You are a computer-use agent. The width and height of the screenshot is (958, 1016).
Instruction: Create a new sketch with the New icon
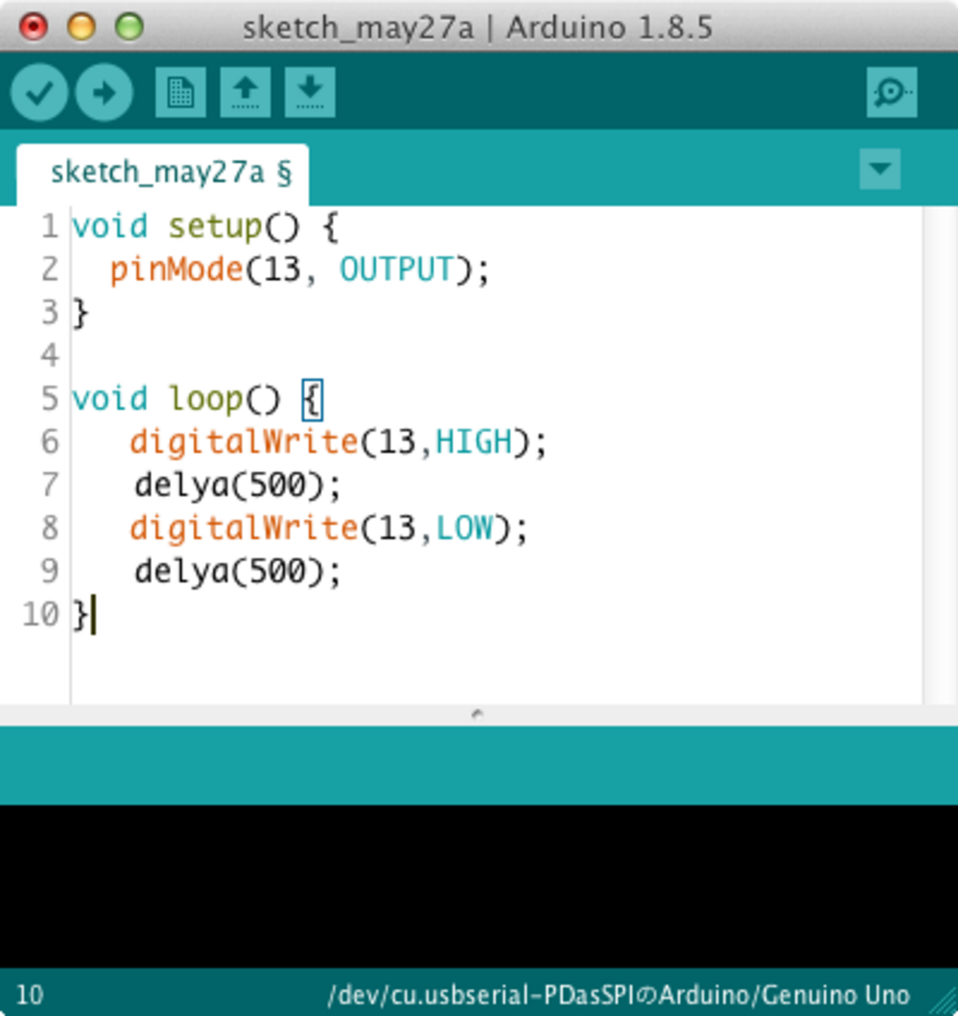(181, 92)
